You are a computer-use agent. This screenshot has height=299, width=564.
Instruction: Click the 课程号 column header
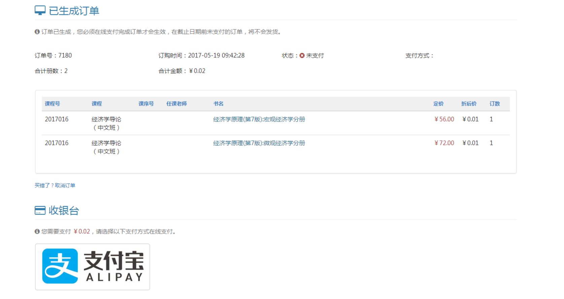point(53,104)
